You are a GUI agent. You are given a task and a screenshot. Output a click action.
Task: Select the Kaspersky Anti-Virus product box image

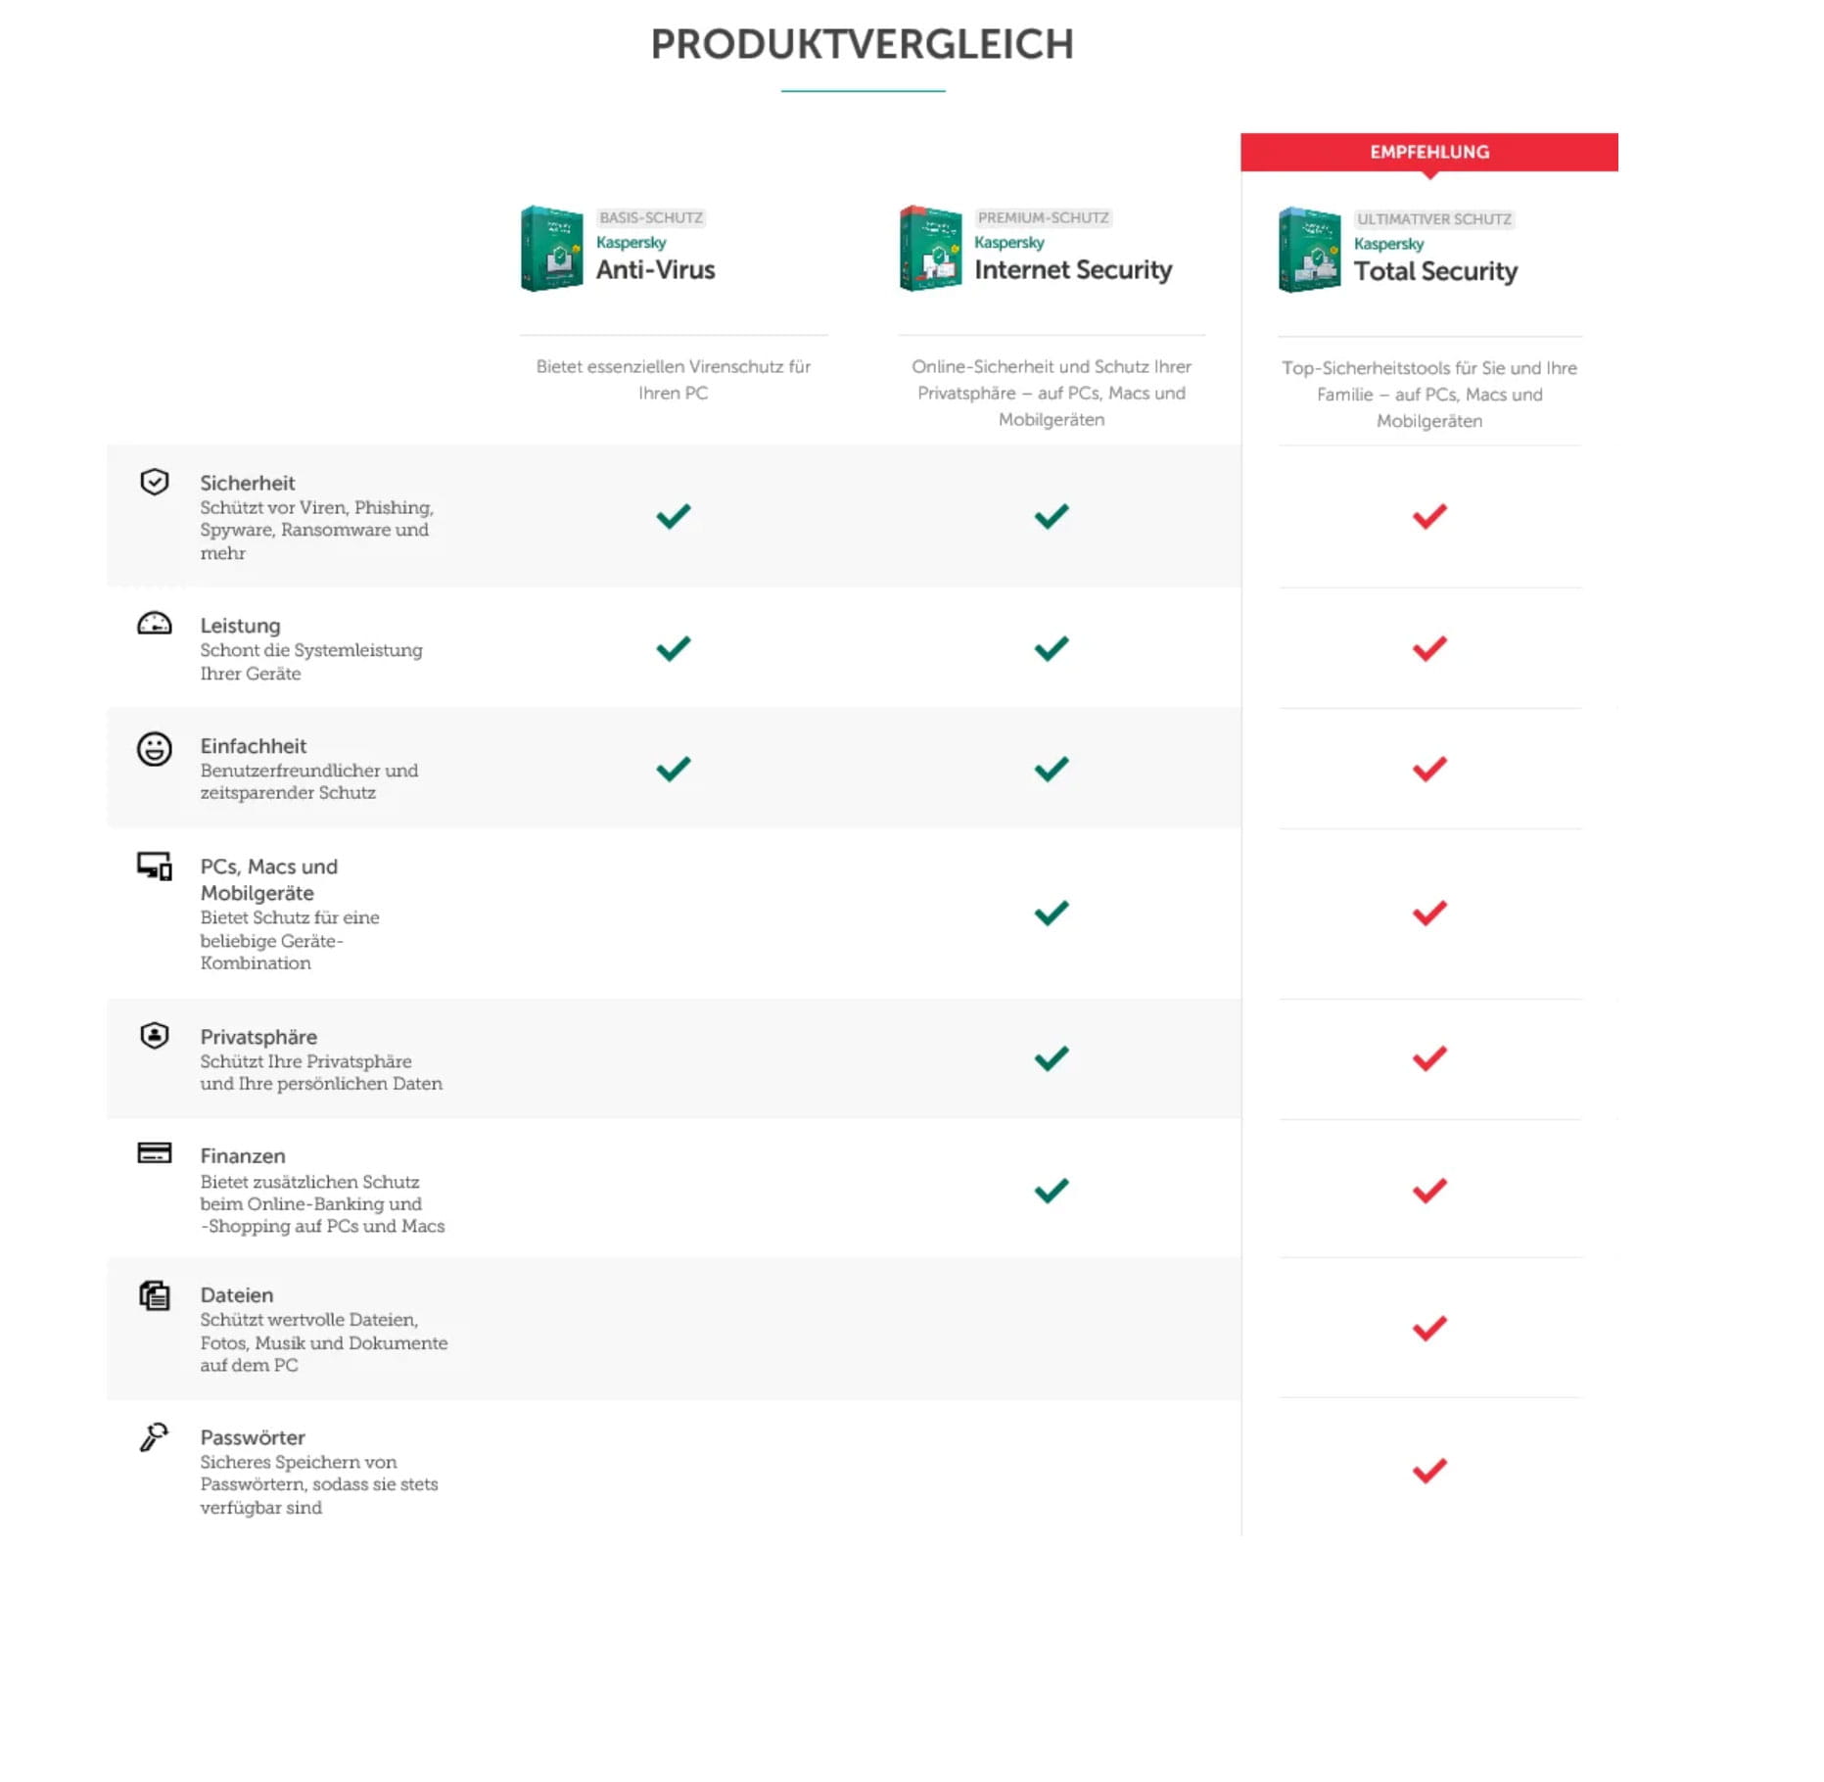tap(551, 249)
